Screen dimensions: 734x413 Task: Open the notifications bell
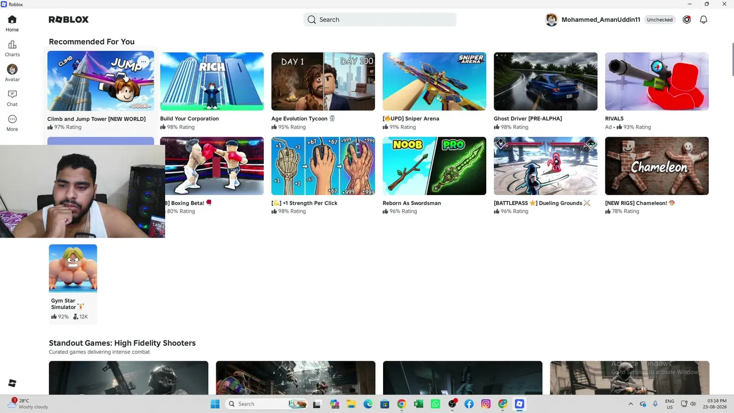[x=704, y=20]
